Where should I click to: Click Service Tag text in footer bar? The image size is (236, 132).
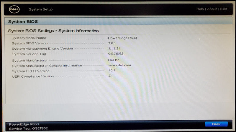(28, 128)
